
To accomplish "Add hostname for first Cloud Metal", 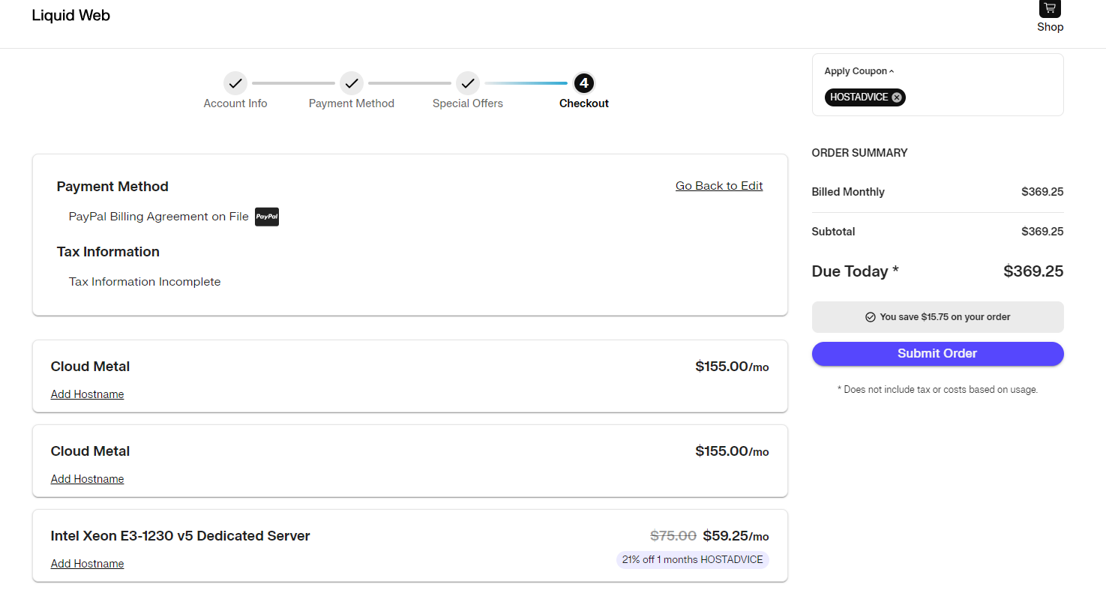I will pos(87,394).
